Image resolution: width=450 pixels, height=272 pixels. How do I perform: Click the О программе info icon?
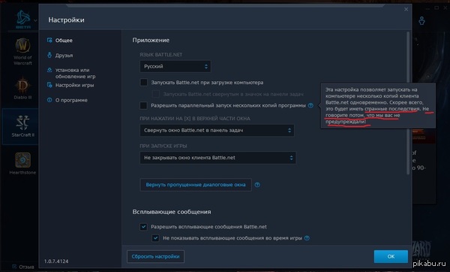[x=49, y=100]
